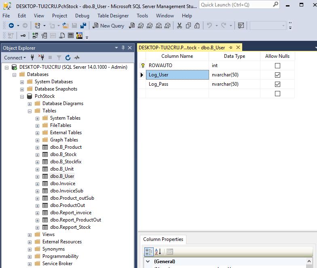Refresh the Object Explorer
This screenshot has width=317, height=268.
pos(68,58)
